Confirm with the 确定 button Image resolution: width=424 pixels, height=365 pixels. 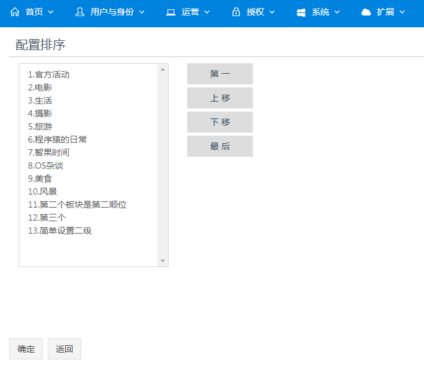[26, 349]
